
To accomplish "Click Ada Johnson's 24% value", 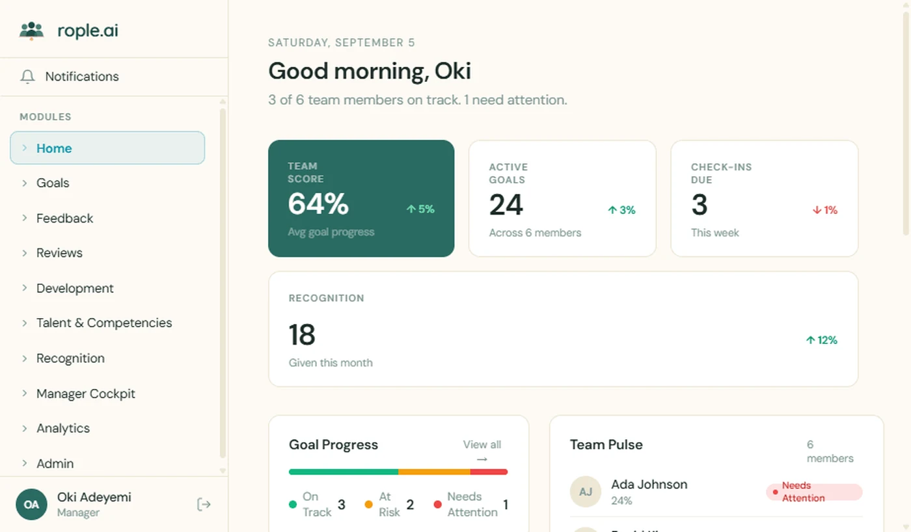I will (x=621, y=501).
